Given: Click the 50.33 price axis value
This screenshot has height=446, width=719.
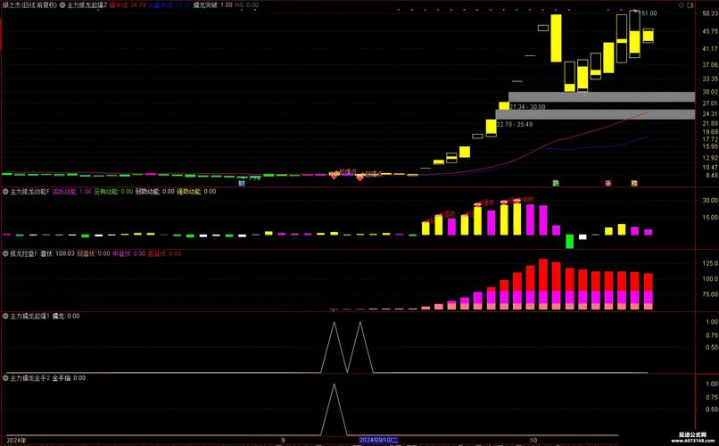Looking at the screenshot, I should click(710, 13).
